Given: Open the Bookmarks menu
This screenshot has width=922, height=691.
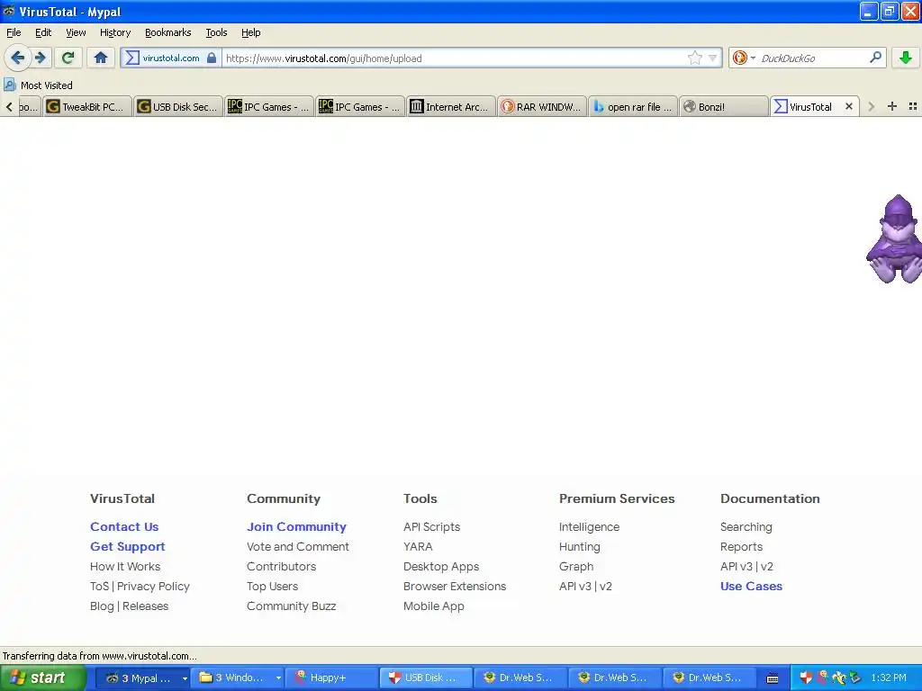Looking at the screenshot, I should coord(168,32).
